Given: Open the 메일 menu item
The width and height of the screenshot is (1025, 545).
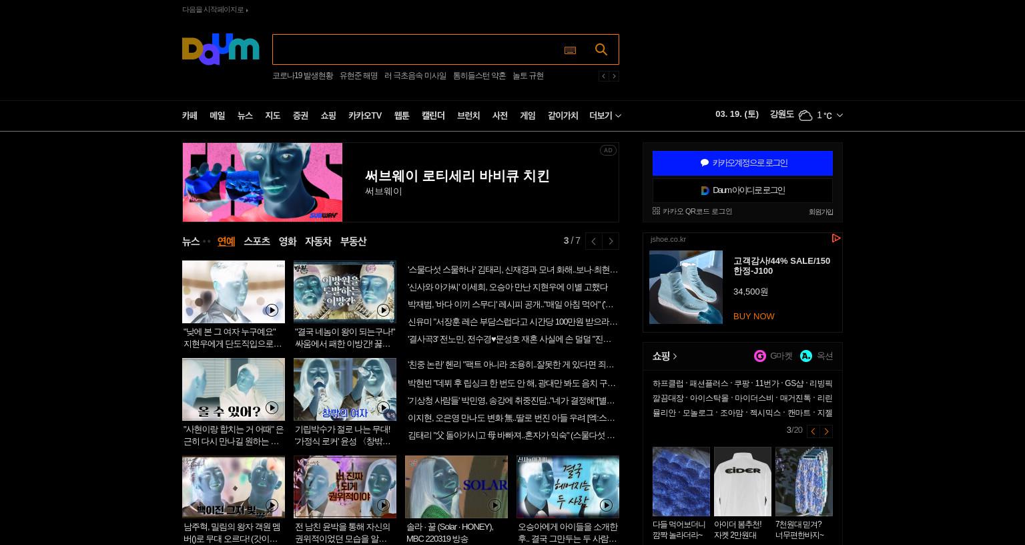Looking at the screenshot, I should (217, 116).
